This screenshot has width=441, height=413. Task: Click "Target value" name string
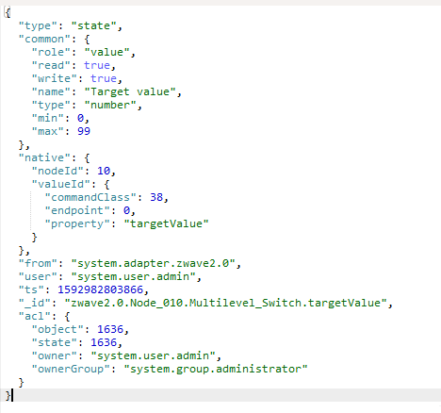(130, 91)
